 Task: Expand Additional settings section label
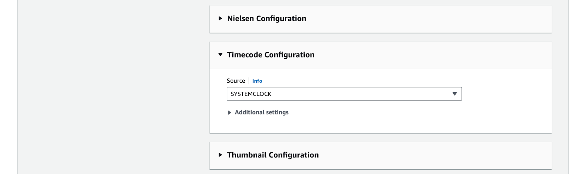[x=262, y=112]
